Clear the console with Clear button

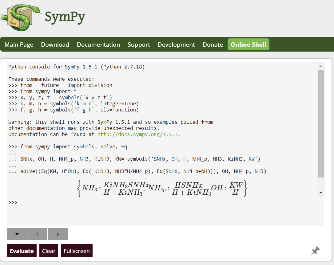click(x=49, y=251)
